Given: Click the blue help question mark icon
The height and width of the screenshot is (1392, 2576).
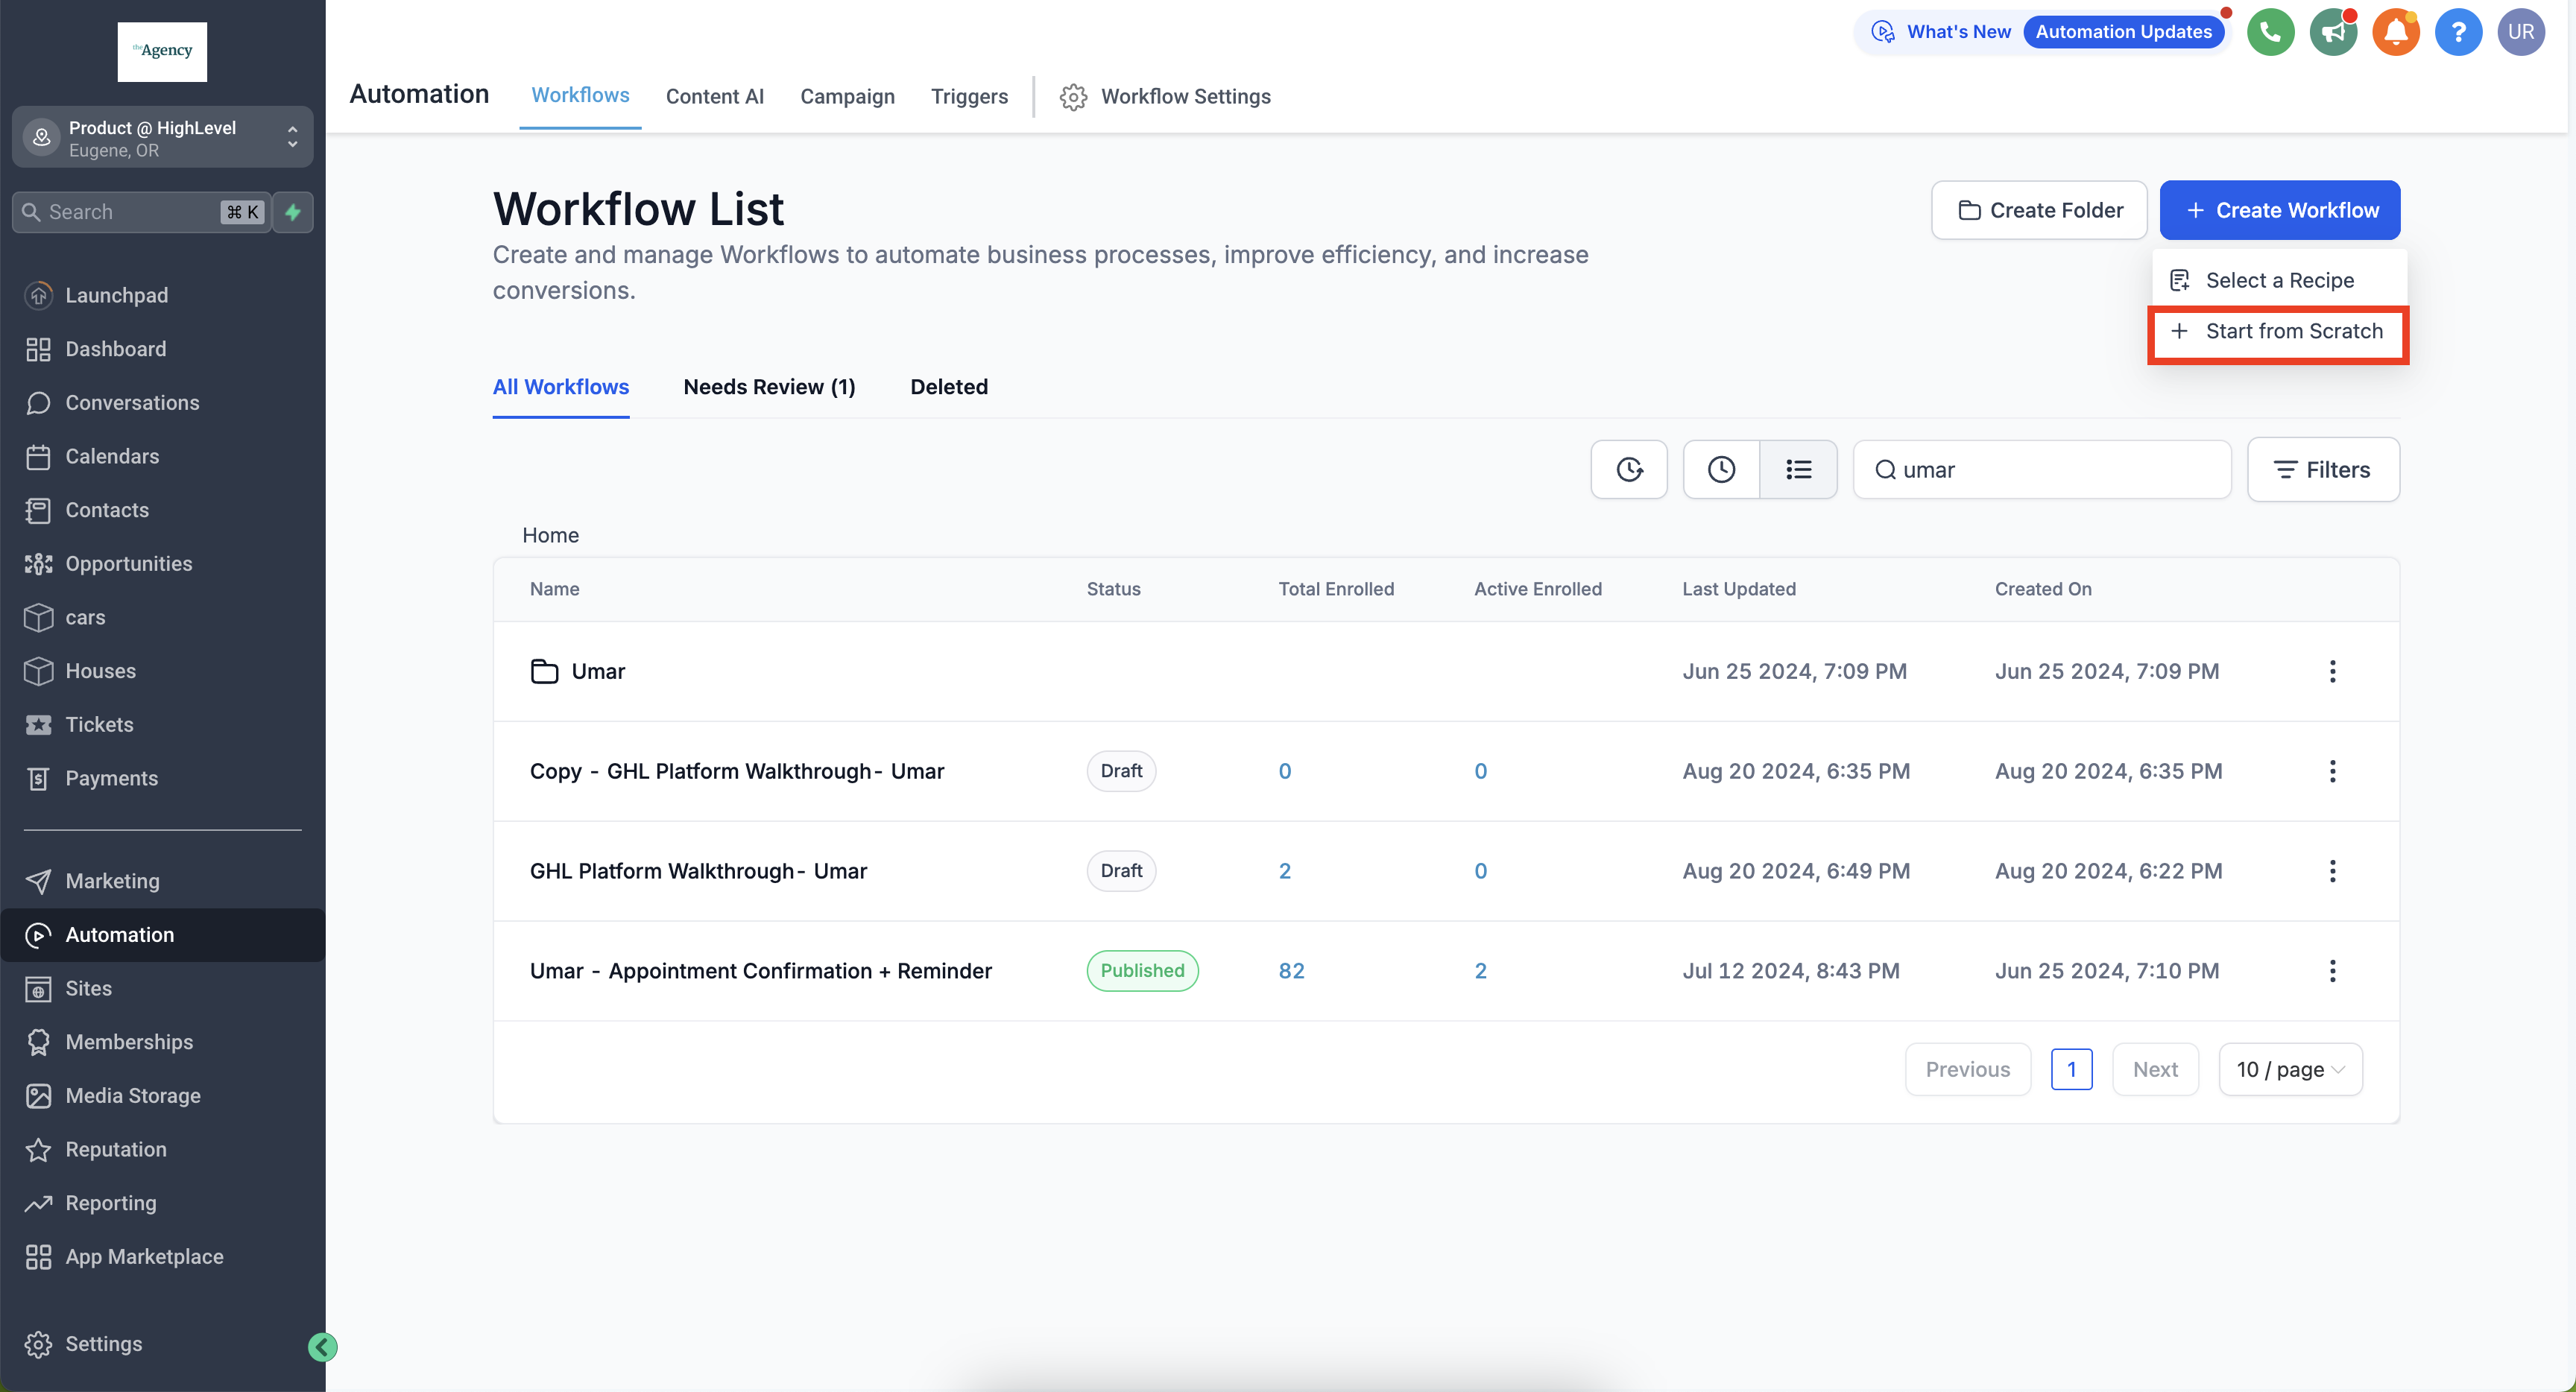Looking at the screenshot, I should tap(2458, 32).
